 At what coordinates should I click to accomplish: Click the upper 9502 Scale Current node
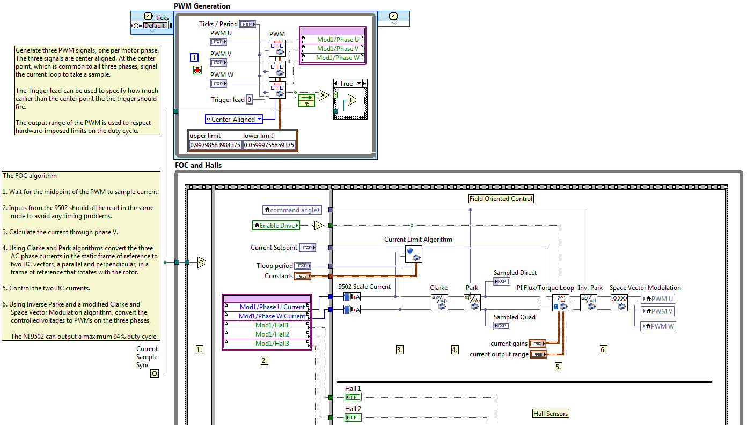(352, 297)
